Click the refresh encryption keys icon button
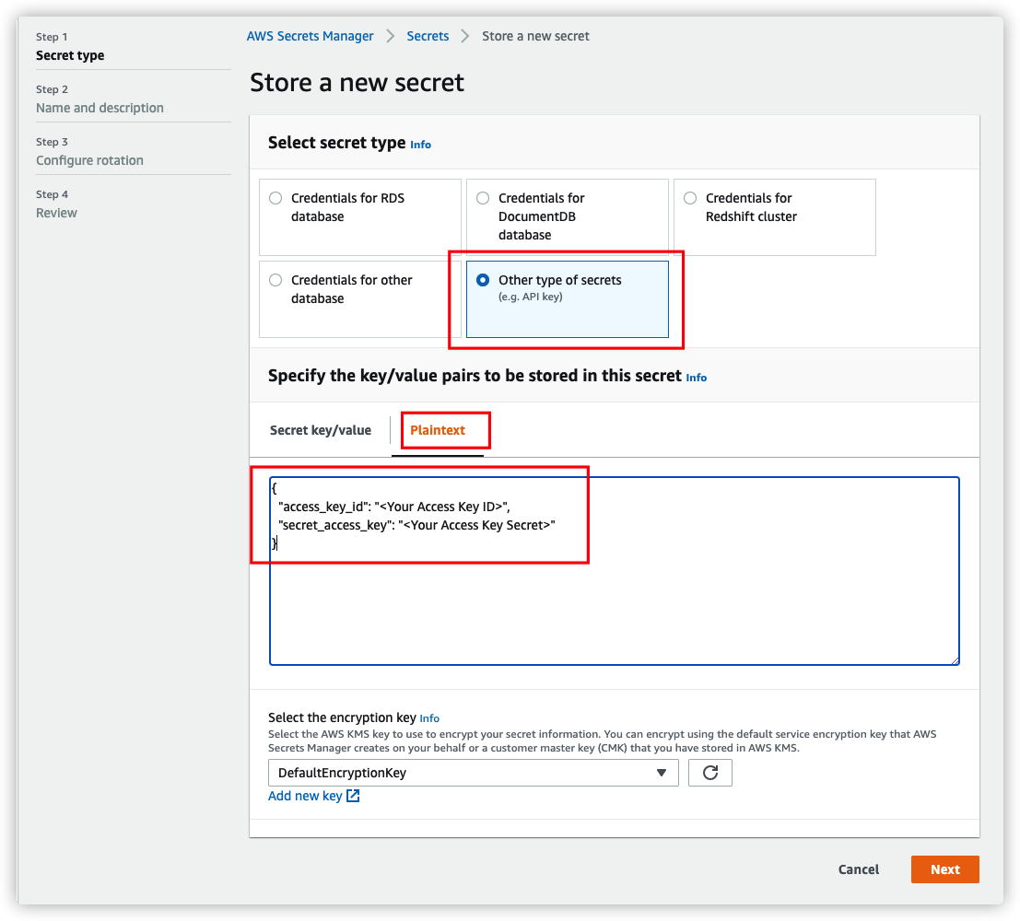 click(709, 773)
